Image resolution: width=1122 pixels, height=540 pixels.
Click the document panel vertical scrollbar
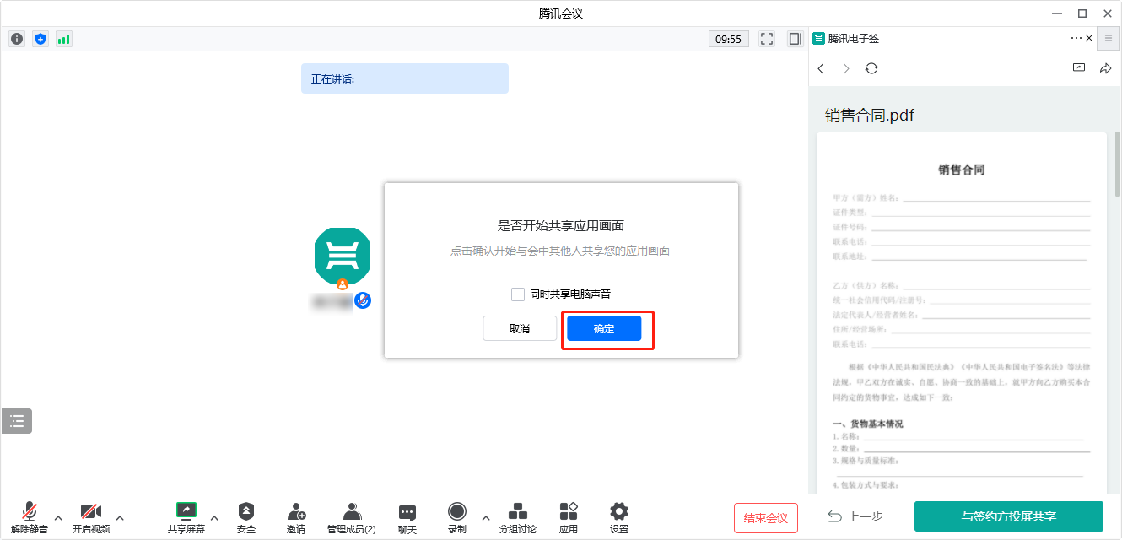[x=1118, y=165]
